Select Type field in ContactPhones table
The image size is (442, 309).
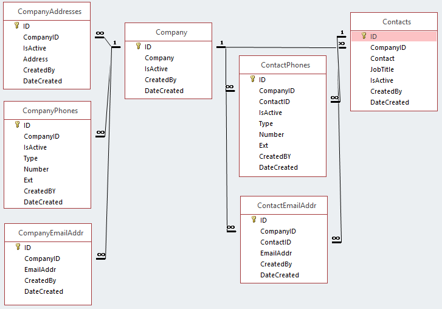[x=266, y=123]
